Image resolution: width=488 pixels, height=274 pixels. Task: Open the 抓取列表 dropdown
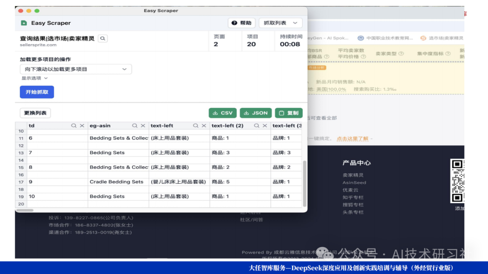click(281, 23)
